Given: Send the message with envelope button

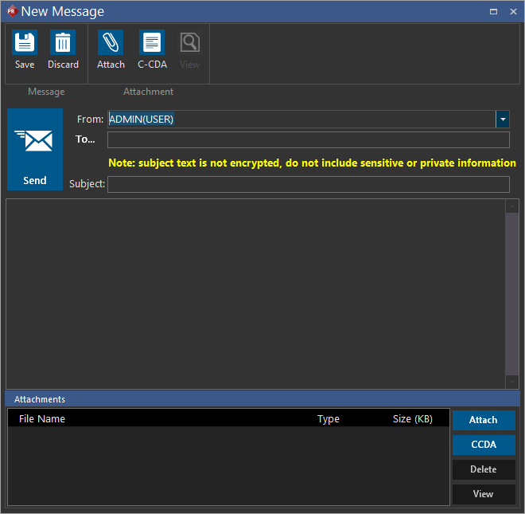Looking at the screenshot, I should point(35,150).
